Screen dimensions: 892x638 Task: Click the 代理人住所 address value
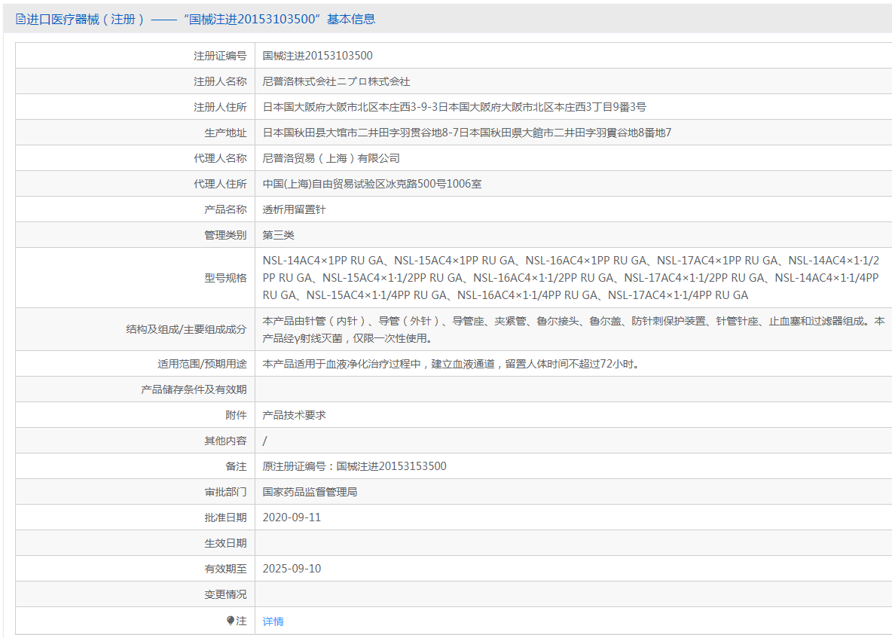[x=371, y=184]
